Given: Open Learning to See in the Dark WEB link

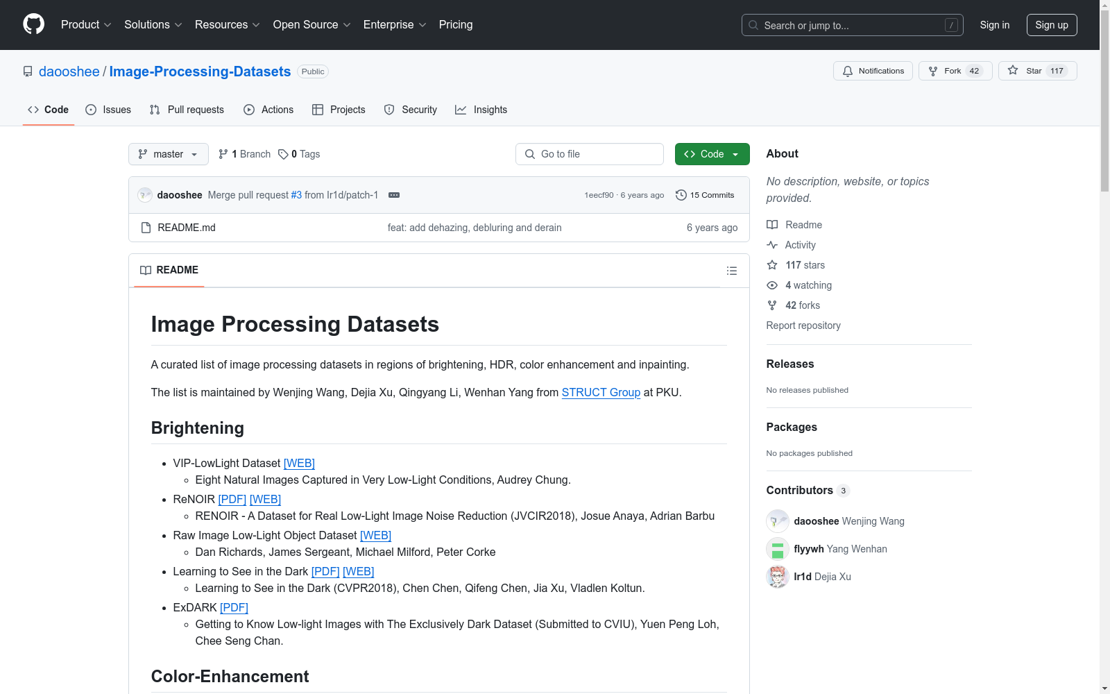Looking at the screenshot, I should 358,571.
